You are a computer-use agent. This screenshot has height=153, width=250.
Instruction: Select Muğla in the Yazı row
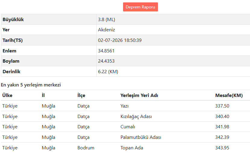48,106
